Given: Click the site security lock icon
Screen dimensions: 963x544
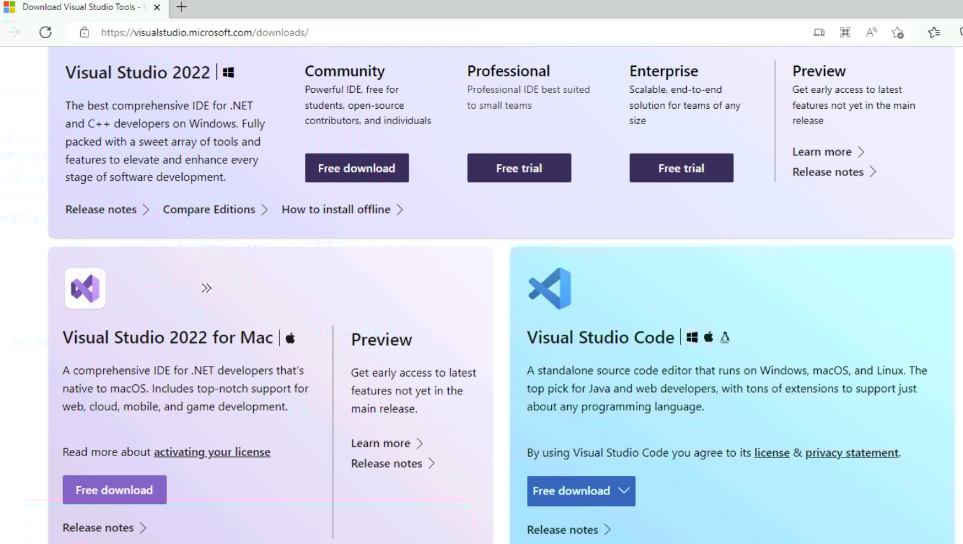Looking at the screenshot, I should [84, 32].
